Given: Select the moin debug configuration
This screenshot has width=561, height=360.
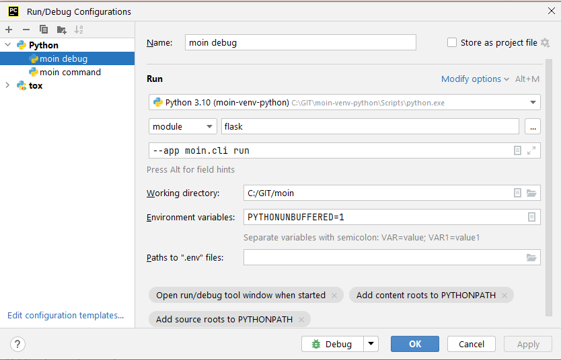Looking at the screenshot, I should [x=67, y=58].
